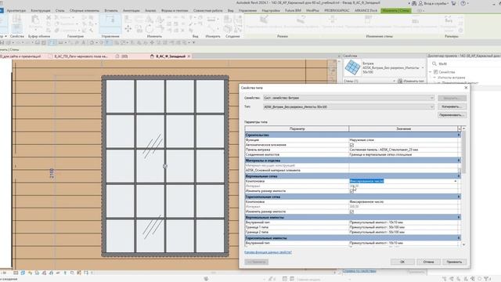This screenshot has width=501, height=282.
Task: Click the curtain wall type thumbnail in Properties
Action: 352,67
